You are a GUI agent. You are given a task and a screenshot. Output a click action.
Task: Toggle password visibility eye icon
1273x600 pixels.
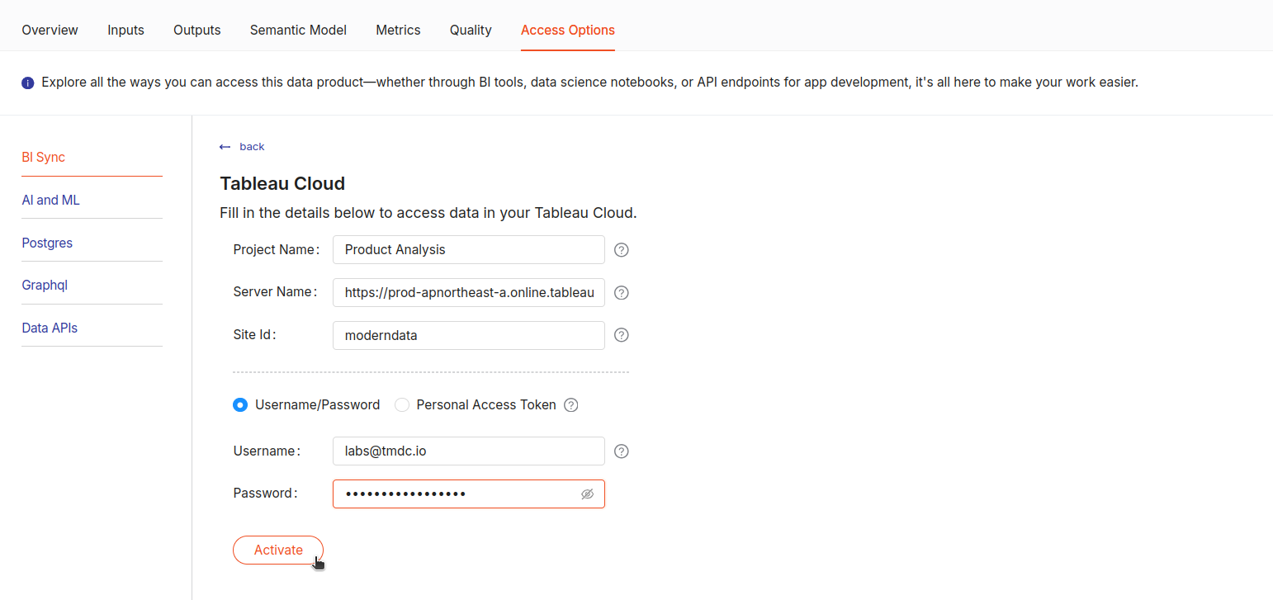[x=587, y=494]
